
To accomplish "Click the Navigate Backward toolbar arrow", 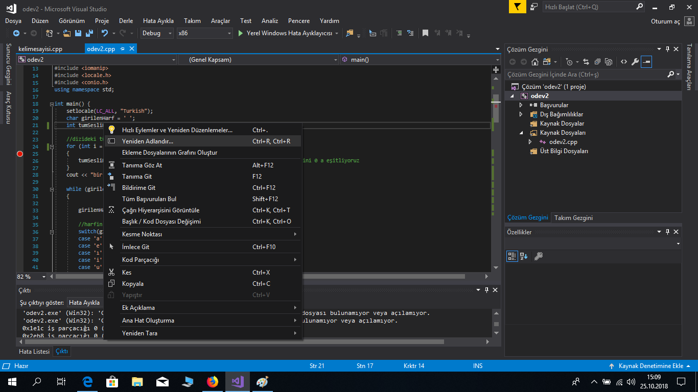I will 16,33.
